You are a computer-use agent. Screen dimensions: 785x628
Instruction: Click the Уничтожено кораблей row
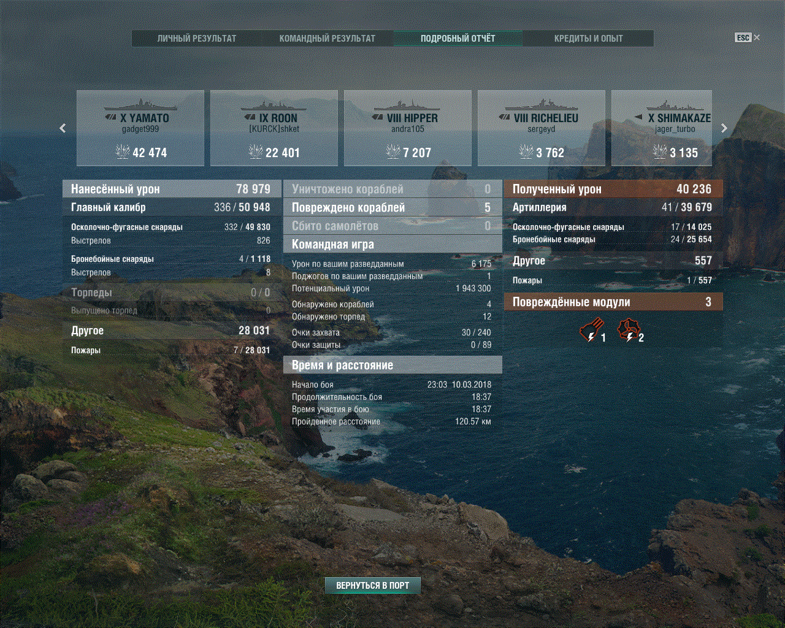tap(392, 189)
